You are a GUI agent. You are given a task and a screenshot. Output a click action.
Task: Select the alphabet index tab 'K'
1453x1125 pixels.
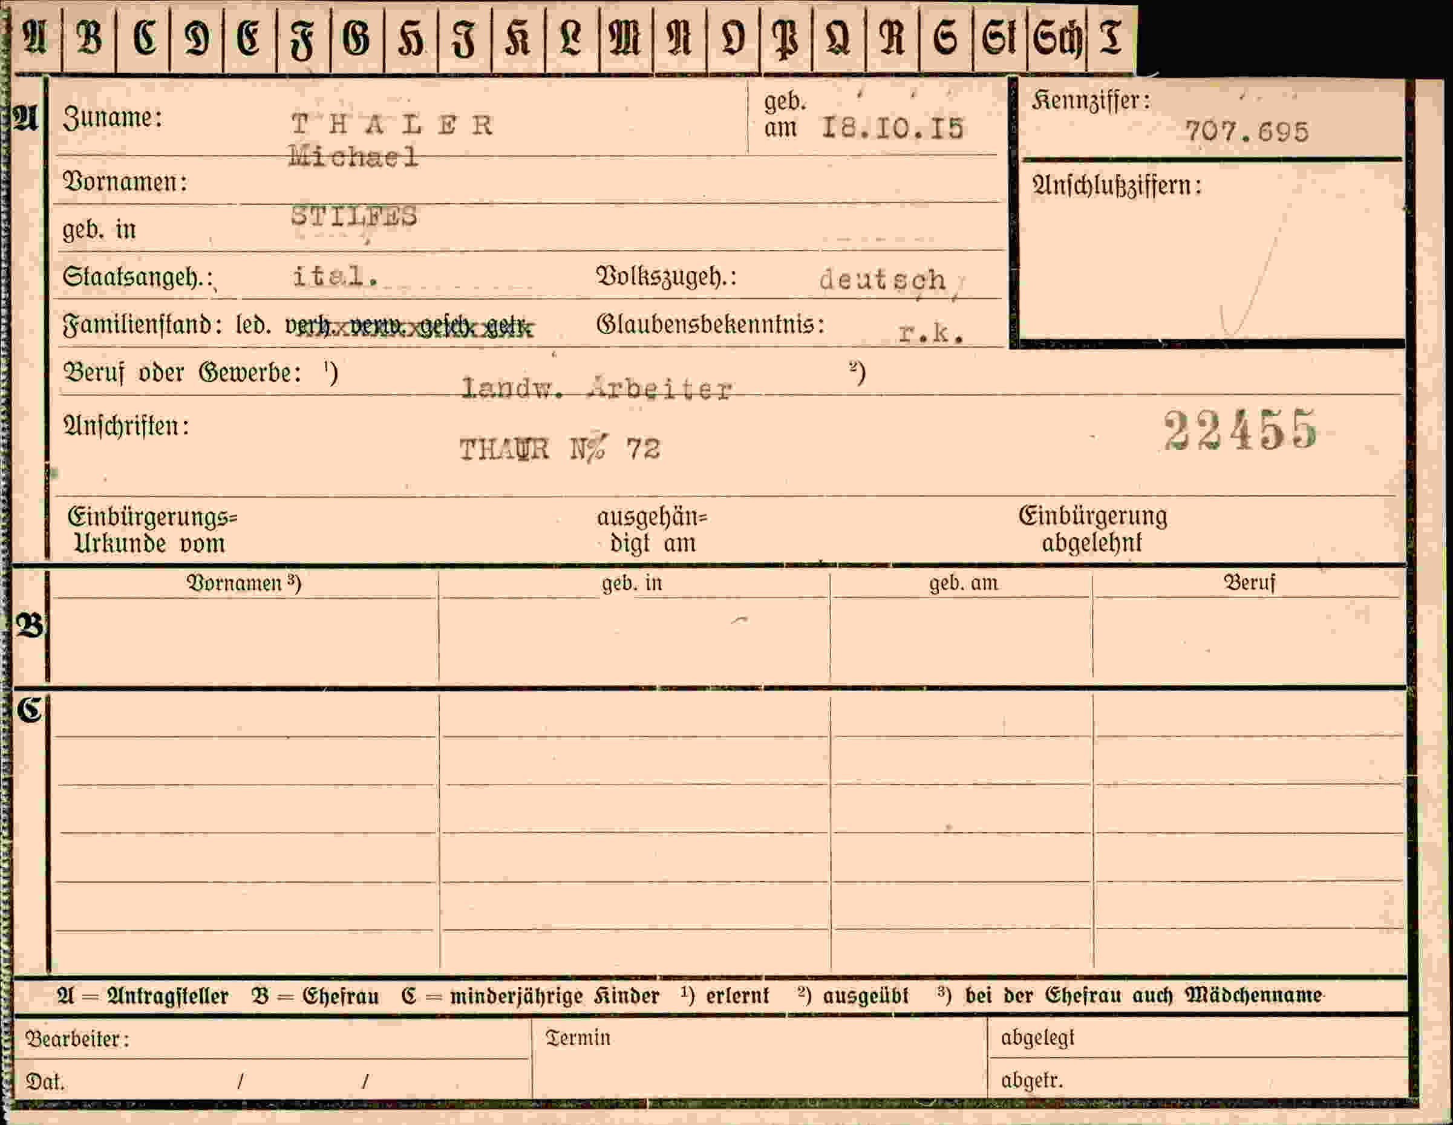(x=518, y=39)
